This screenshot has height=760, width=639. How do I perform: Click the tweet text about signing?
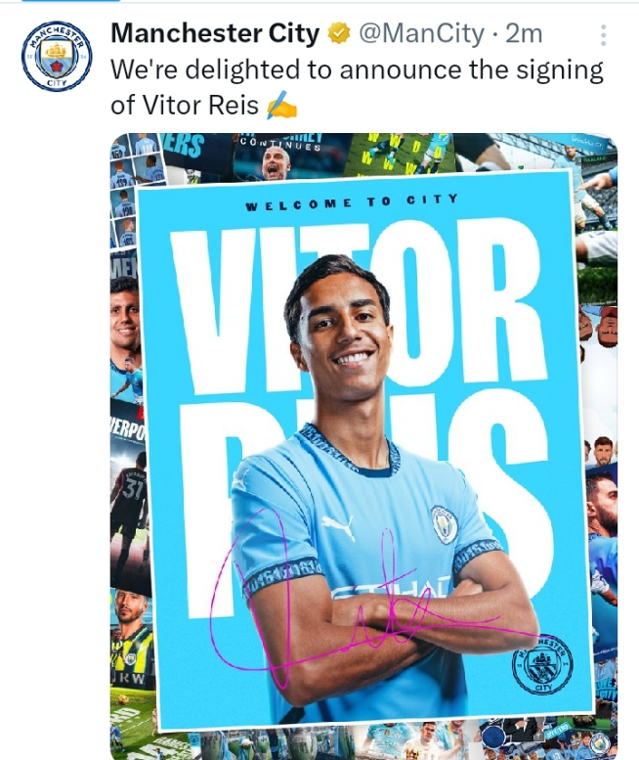coord(357,87)
